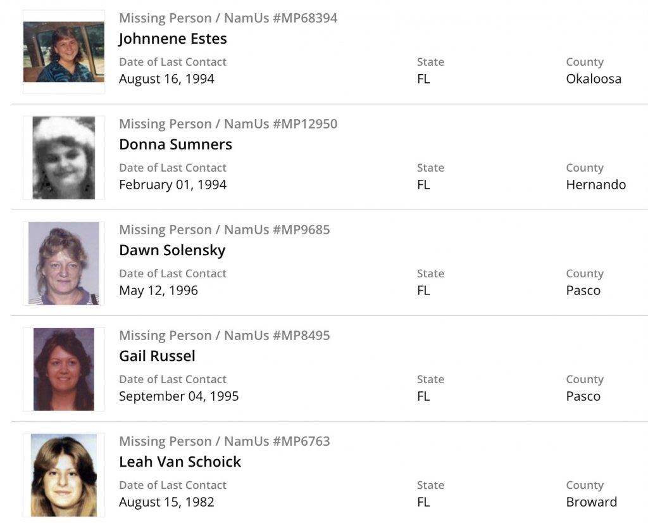Screen dimensions: 648x523
Task: Click the Broward county value
Action: click(591, 502)
